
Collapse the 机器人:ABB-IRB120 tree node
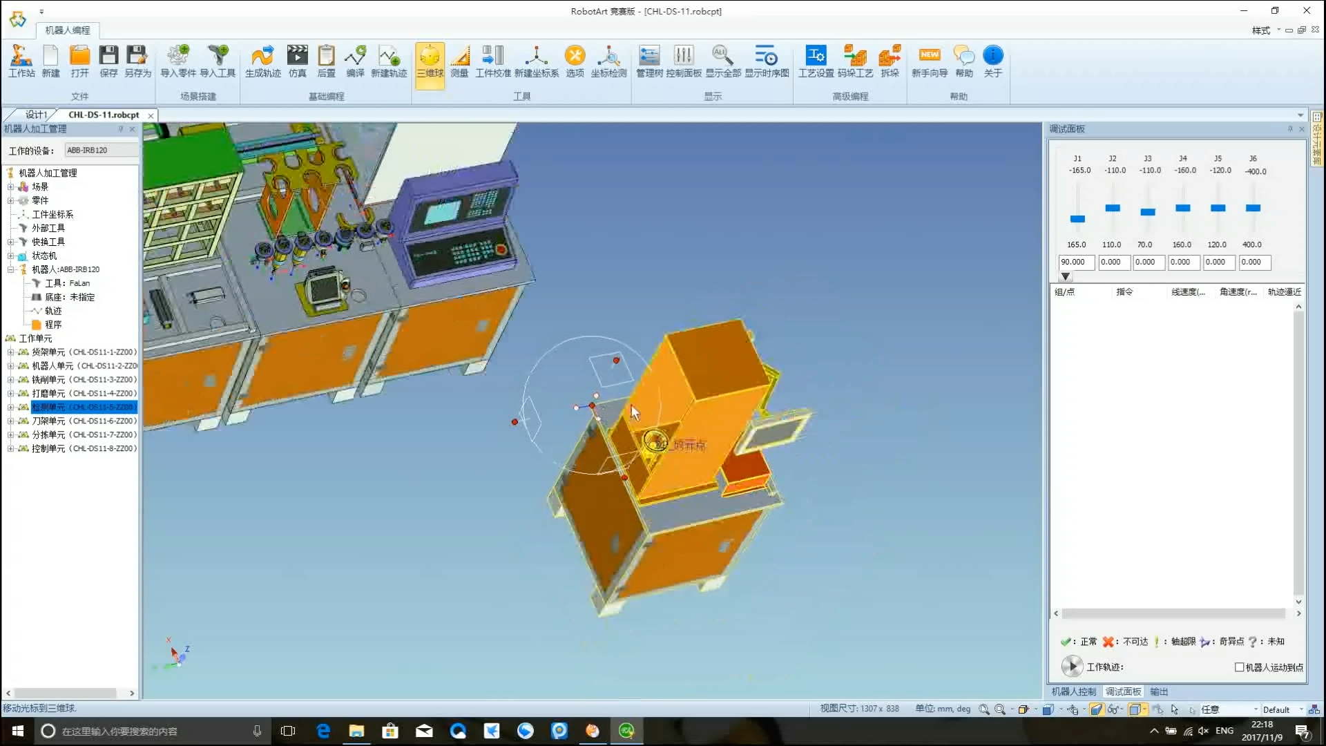pyautogui.click(x=10, y=269)
